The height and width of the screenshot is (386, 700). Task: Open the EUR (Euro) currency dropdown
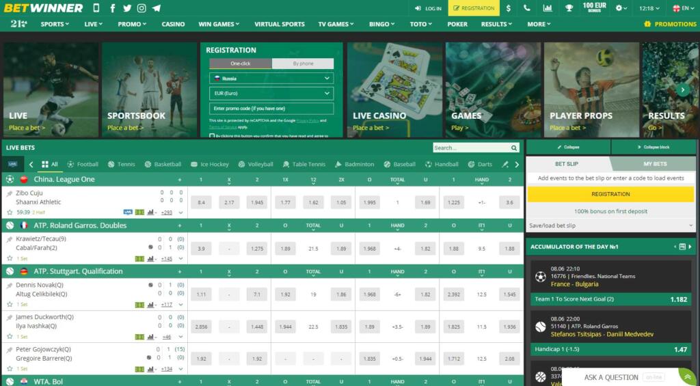[x=271, y=94]
